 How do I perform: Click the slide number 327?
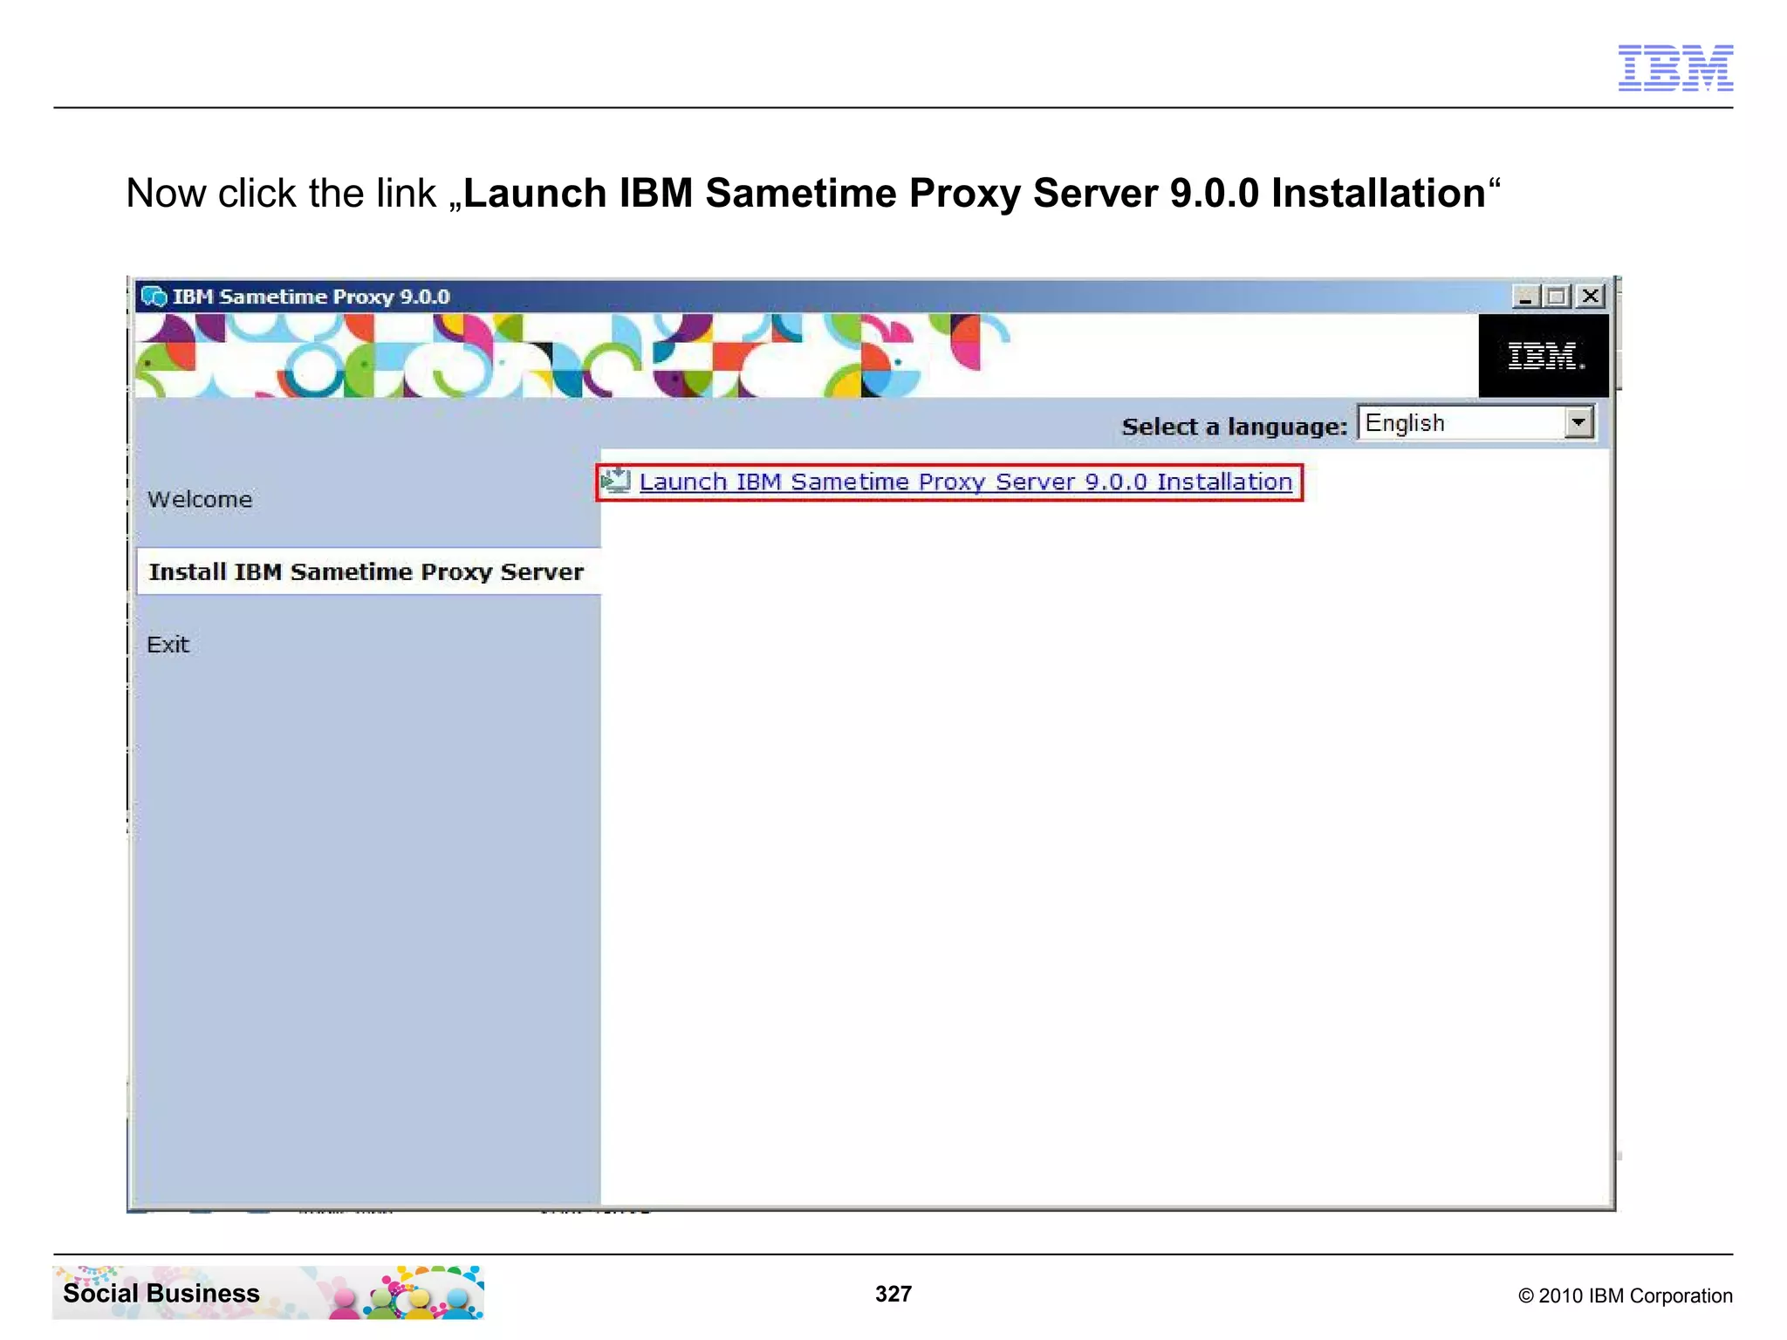[893, 1294]
